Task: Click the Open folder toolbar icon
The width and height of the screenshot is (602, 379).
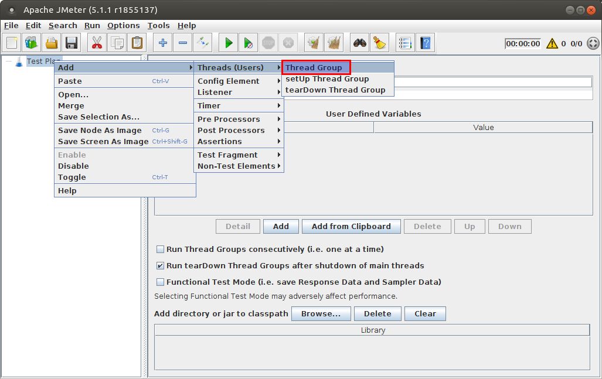Action: [52, 43]
